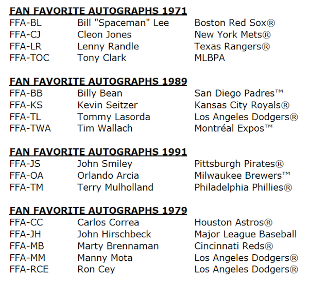309x285 pixels.
Task: Select the FFA-TOC card code
Action: coord(29,58)
